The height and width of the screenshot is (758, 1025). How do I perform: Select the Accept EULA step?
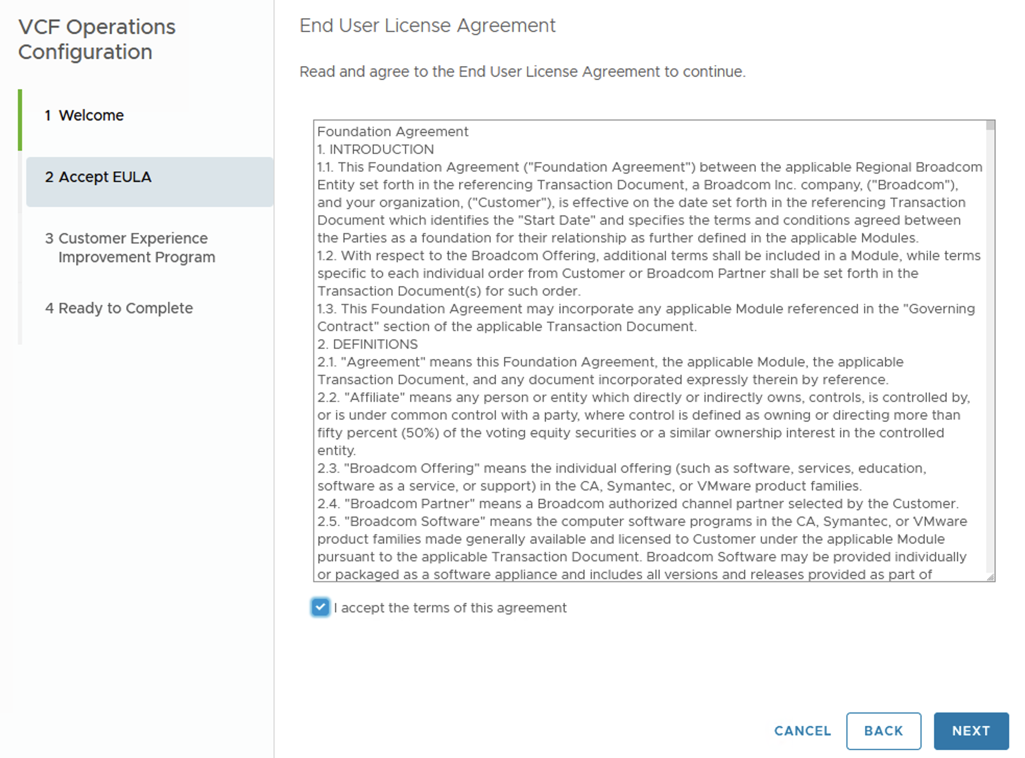point(104,177)
